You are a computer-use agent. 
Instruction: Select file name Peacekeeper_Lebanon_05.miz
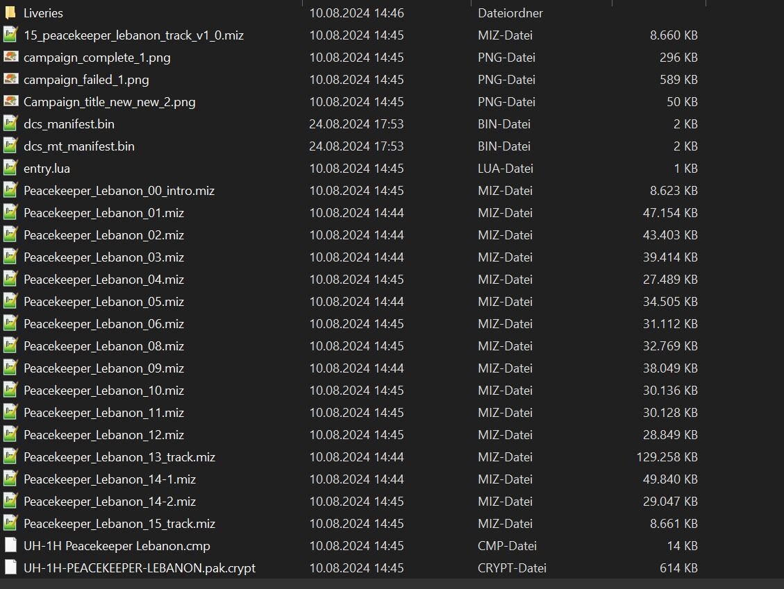tap(103, 302)
